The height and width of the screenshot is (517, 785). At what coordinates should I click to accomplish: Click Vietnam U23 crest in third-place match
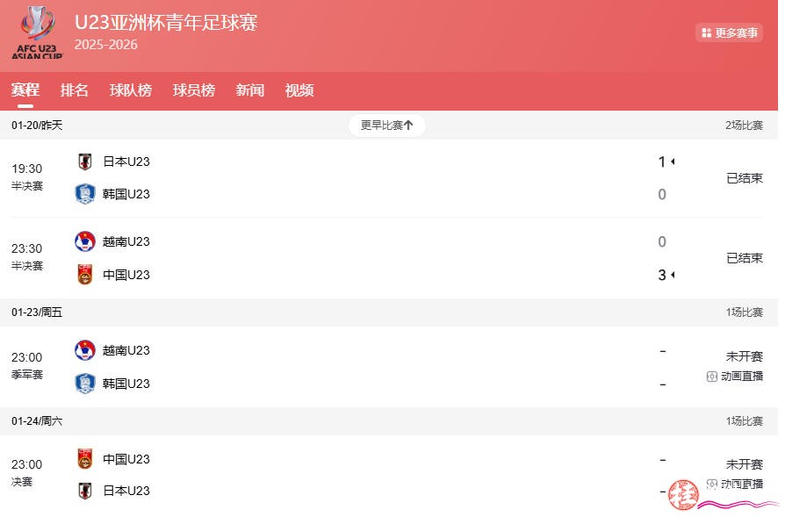[x=84, y=350]
